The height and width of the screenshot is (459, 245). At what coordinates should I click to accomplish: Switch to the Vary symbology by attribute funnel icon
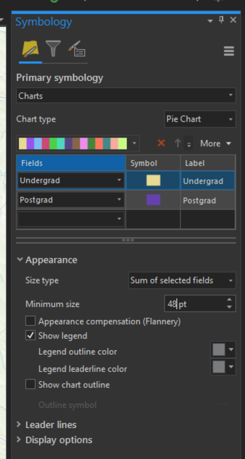click(53, 48)
